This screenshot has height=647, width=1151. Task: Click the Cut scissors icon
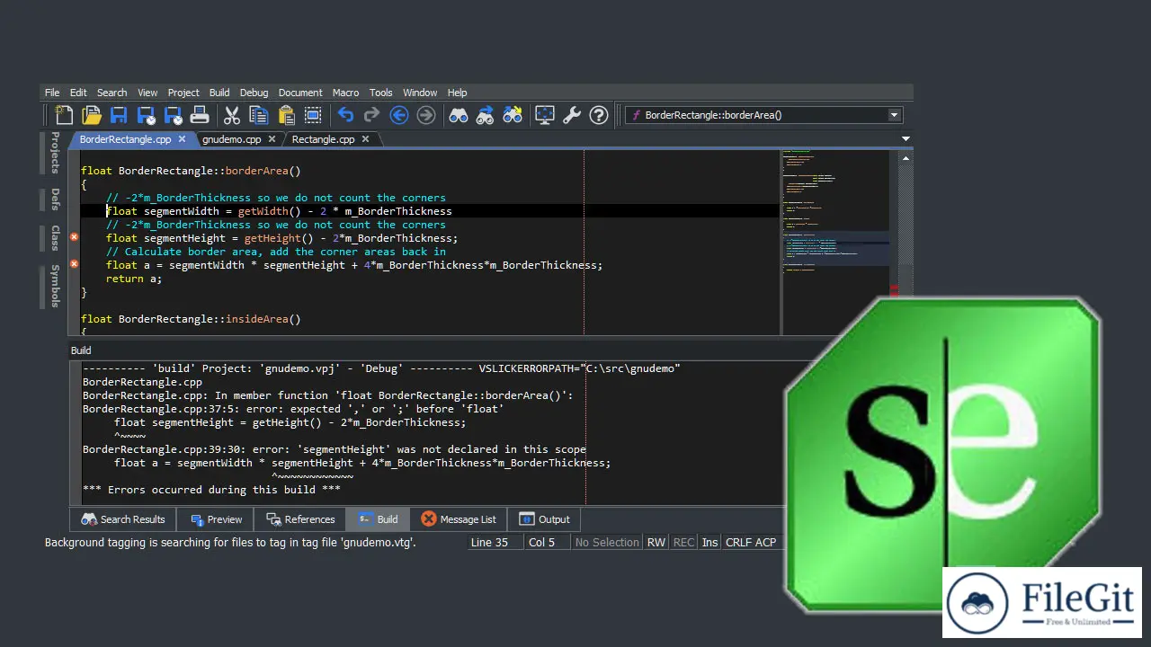coord(232,115)
